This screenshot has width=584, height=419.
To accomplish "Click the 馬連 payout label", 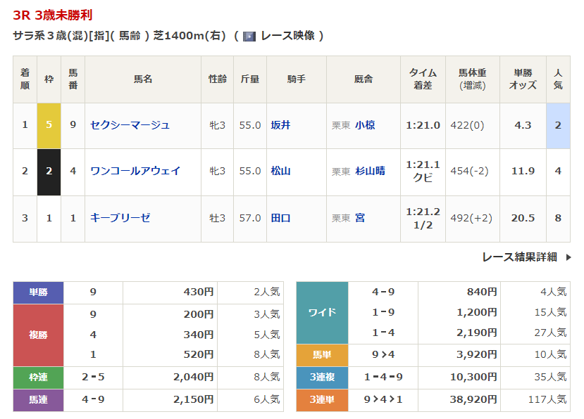I will point(38,399).
